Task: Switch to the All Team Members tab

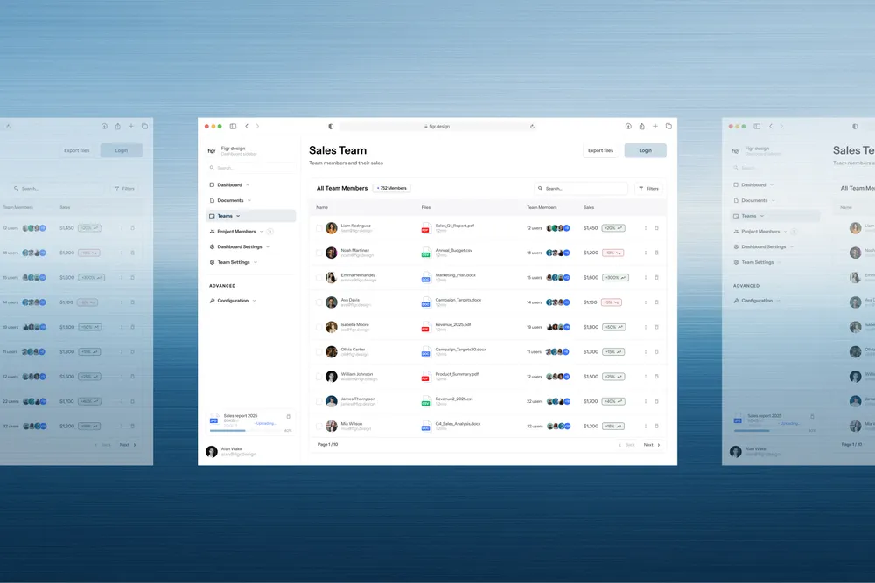Action: click(x=341, y=188)
